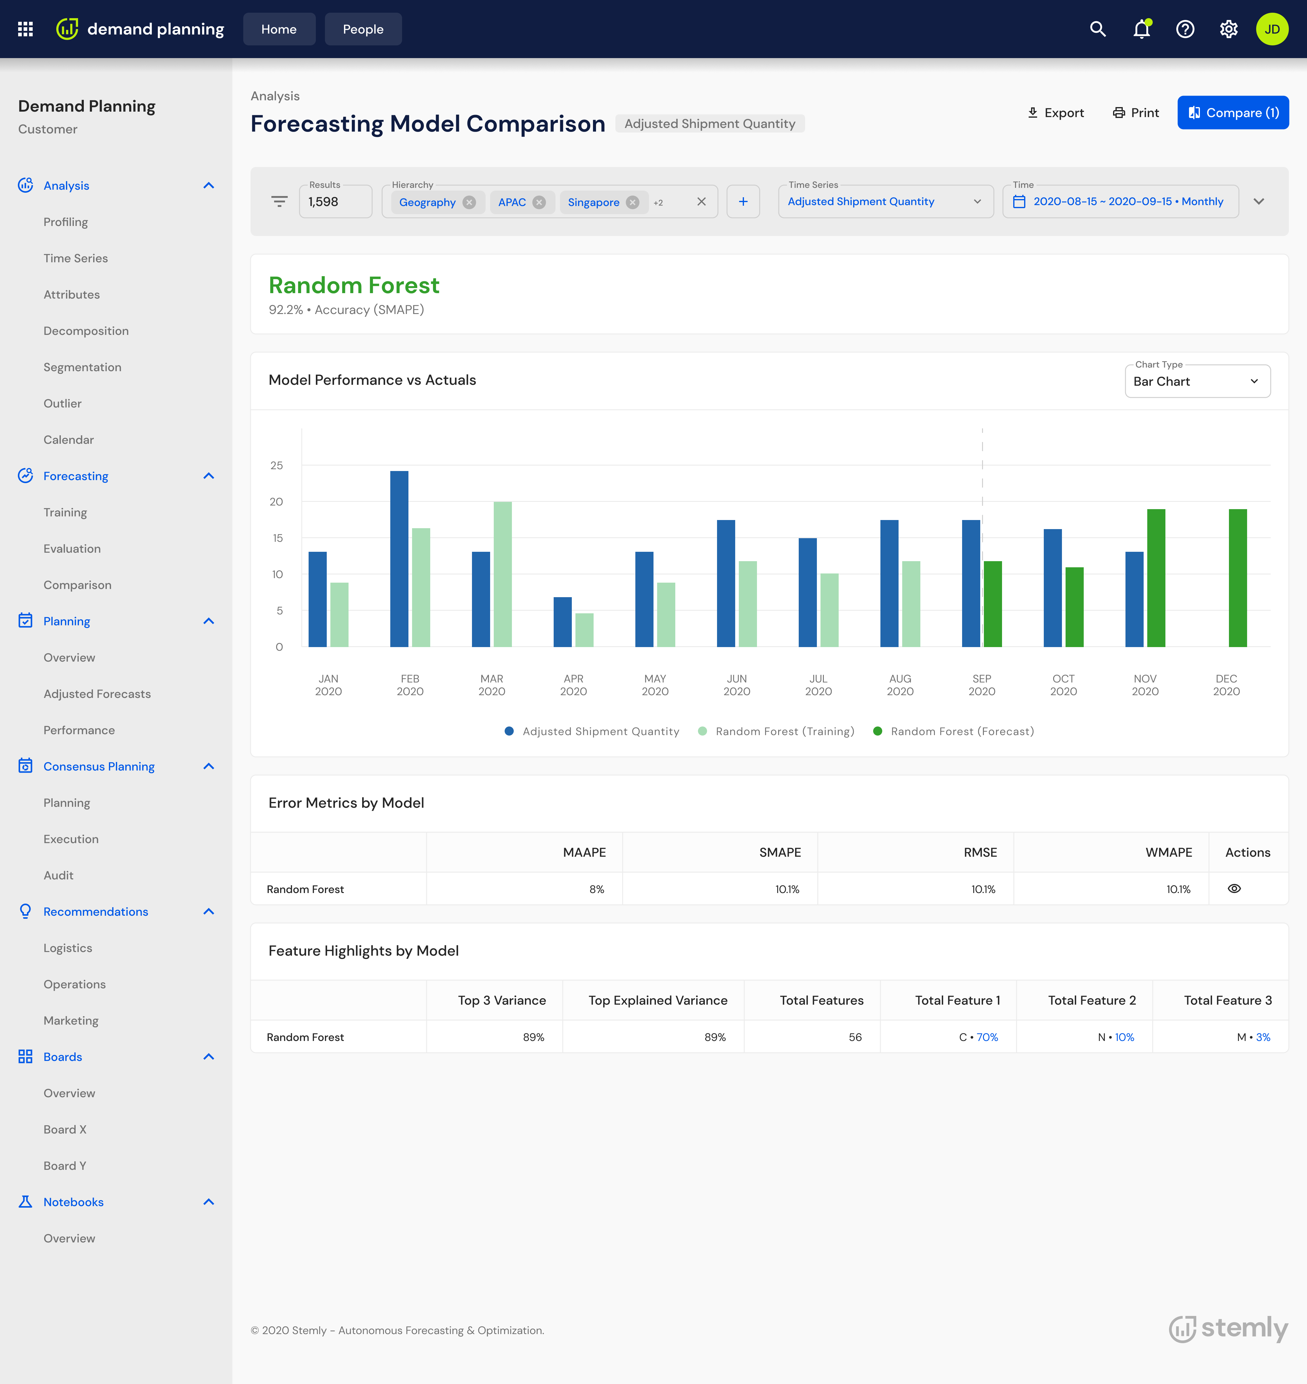Click the Export button
The width and height of the screenshot is (1307, 1384).
tap(1056, 113)
